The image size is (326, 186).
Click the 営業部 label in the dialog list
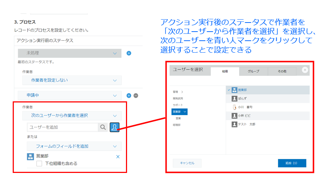click(x=242, y=90)
